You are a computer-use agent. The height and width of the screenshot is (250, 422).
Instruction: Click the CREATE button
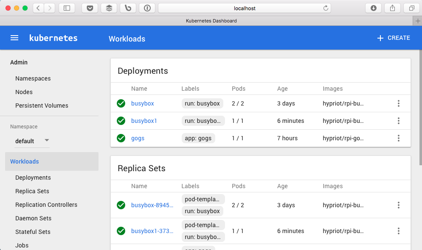click(394, 38)
